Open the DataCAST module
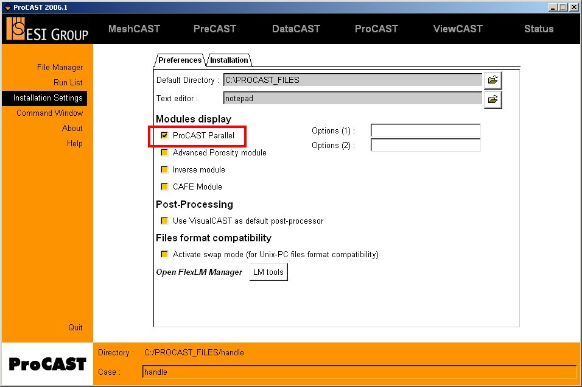 (296, 29)
